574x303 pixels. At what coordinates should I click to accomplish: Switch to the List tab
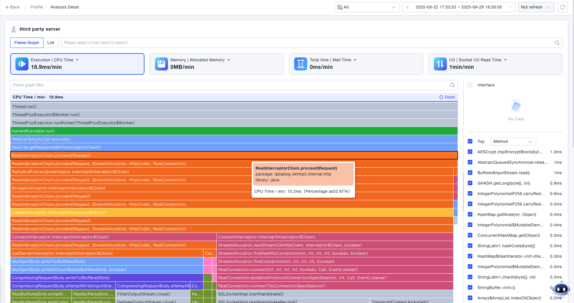coord(51,43)
